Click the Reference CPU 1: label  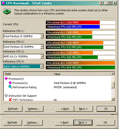(x=13, y=31)
